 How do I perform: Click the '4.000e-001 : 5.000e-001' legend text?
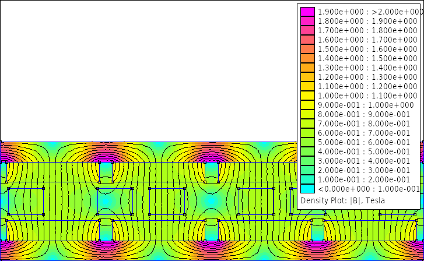click(364, 151)
